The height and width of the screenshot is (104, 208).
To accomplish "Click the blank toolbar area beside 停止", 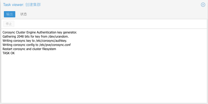I will coord(104,24).
